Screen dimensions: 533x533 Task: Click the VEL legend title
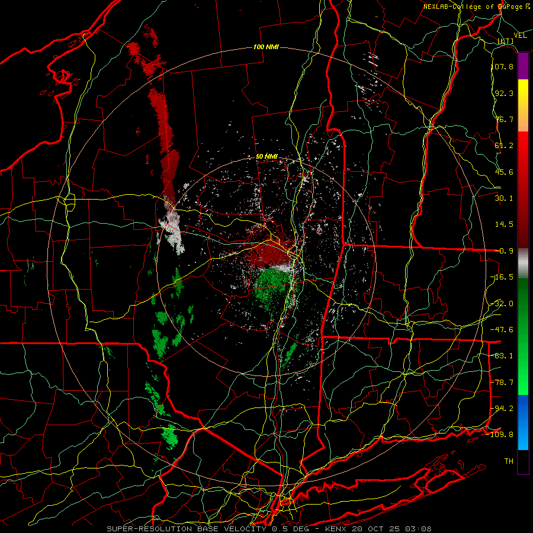tap(520, 35)
